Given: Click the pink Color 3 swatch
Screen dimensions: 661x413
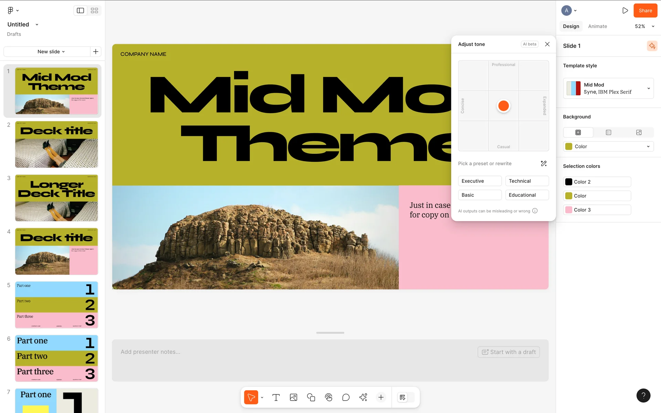Looking at the screenshot, I should point(569,210).
